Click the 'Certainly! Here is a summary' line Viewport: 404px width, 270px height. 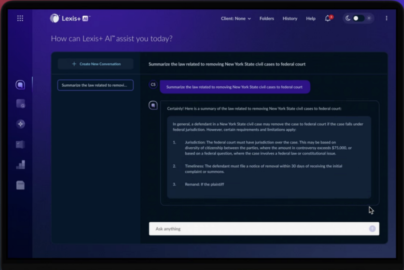(x=254, y=109)
